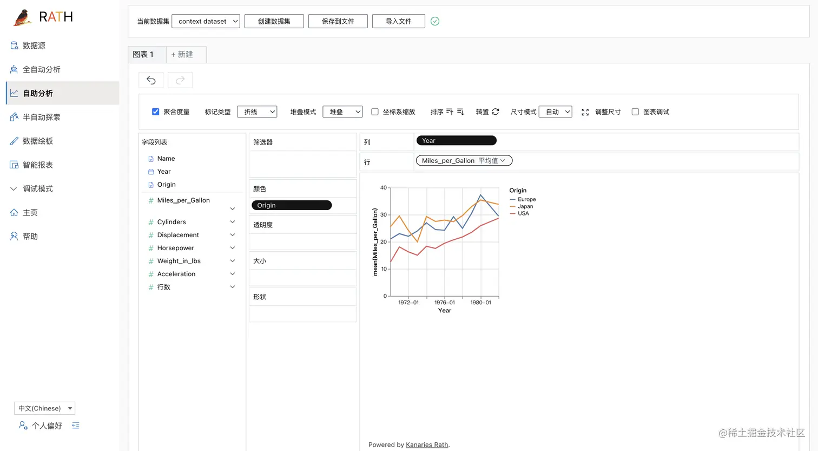Image resolution: width=818 pixels, height=451 pixels.
Task: Click the 导入文件 import file button
Action: point(399,21)
